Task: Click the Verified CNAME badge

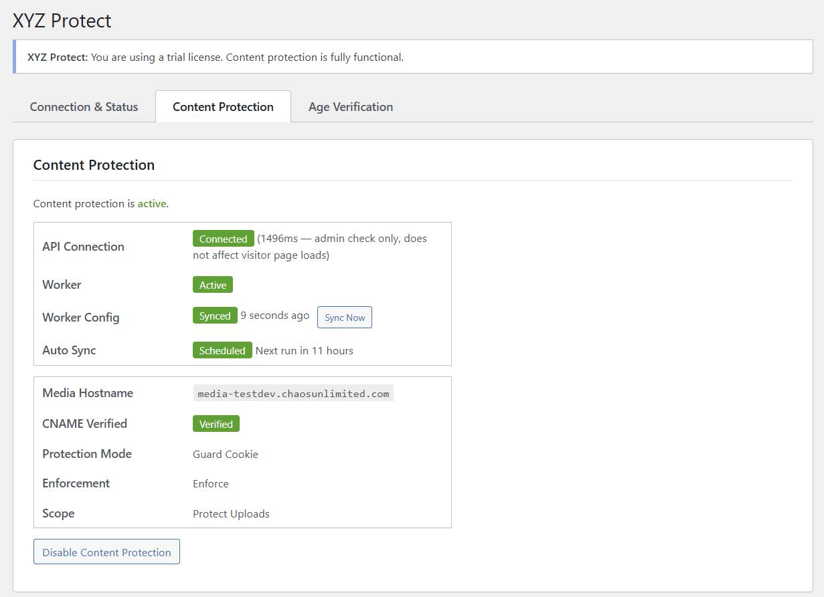Action: pos(216,423)
